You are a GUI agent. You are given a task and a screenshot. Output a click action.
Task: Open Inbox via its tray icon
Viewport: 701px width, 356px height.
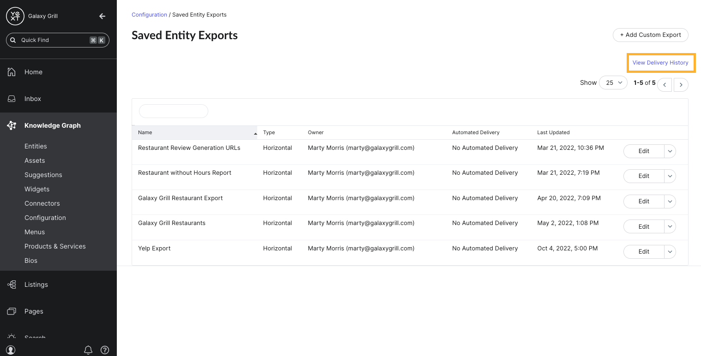12,99
